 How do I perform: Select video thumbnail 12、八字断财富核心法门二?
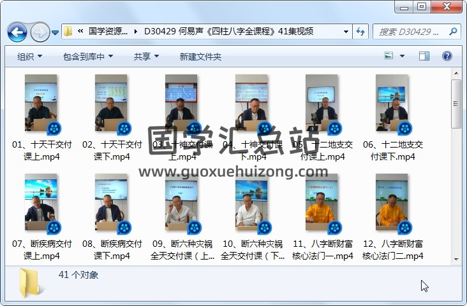(392, 202)
